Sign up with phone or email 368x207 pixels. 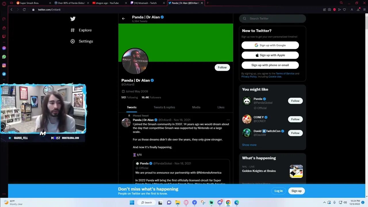click(x=270, y=65)
